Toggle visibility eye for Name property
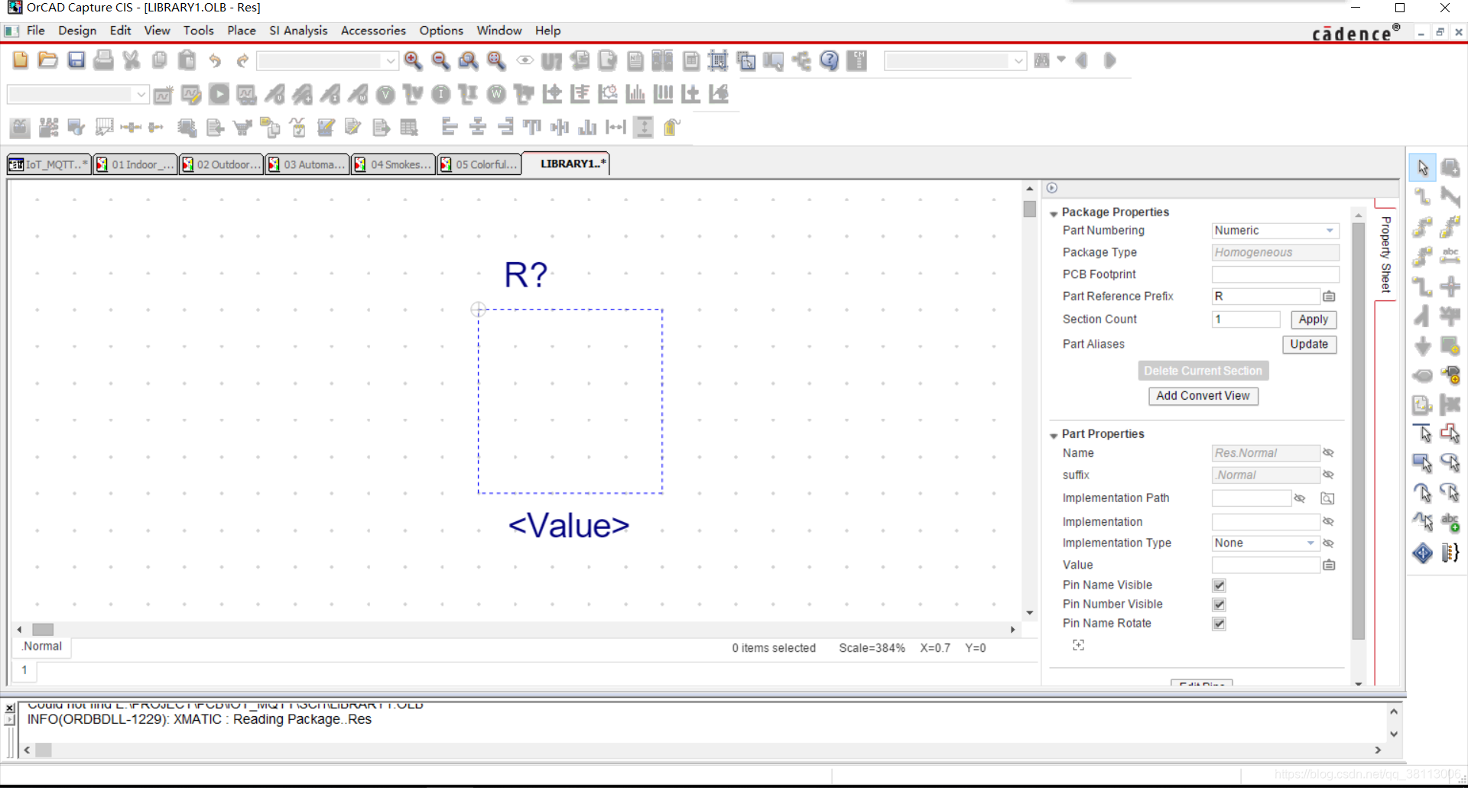The image size is (1468, 788). pyautogui.click(x=1329, y=453)
